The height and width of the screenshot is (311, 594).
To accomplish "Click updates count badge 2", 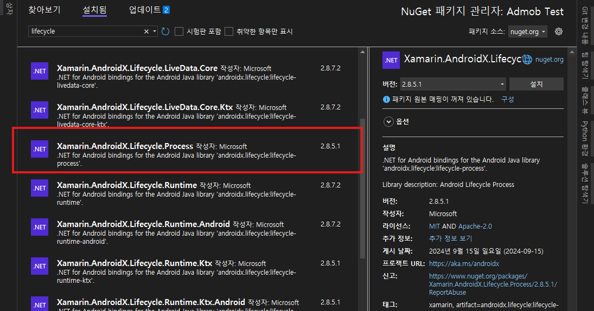I will (x=166, y=10).
